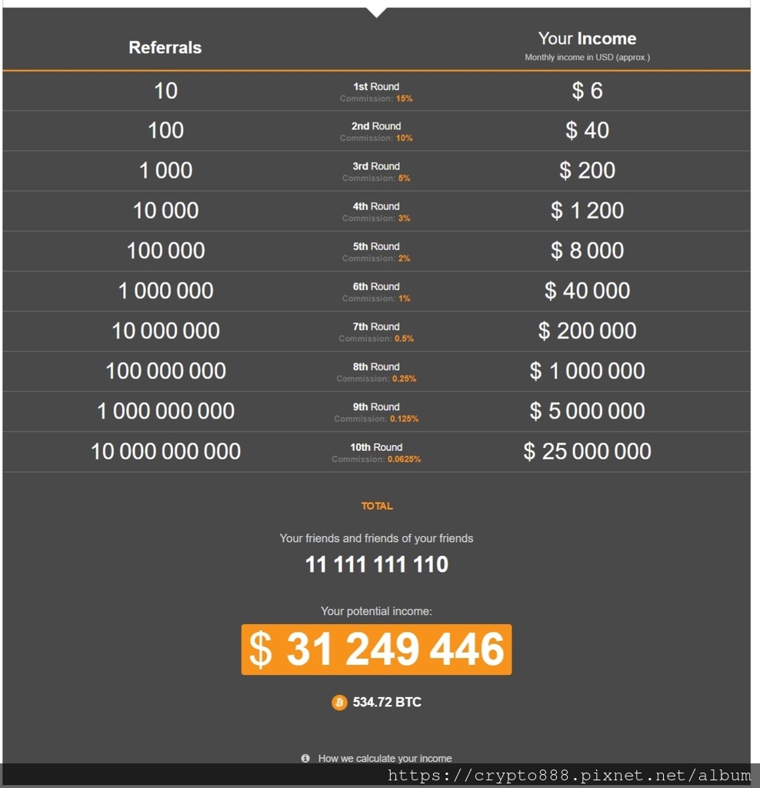Viewport: 760px width, 788px height.
Task: Select the 10 000 referrals value
Action: 165,211
